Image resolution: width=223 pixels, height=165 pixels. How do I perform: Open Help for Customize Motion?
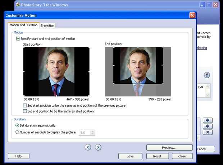(x=18, y=156)
